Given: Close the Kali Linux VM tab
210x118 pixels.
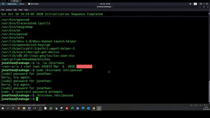Looking at the screenshot, I should (x=20, y=1).
